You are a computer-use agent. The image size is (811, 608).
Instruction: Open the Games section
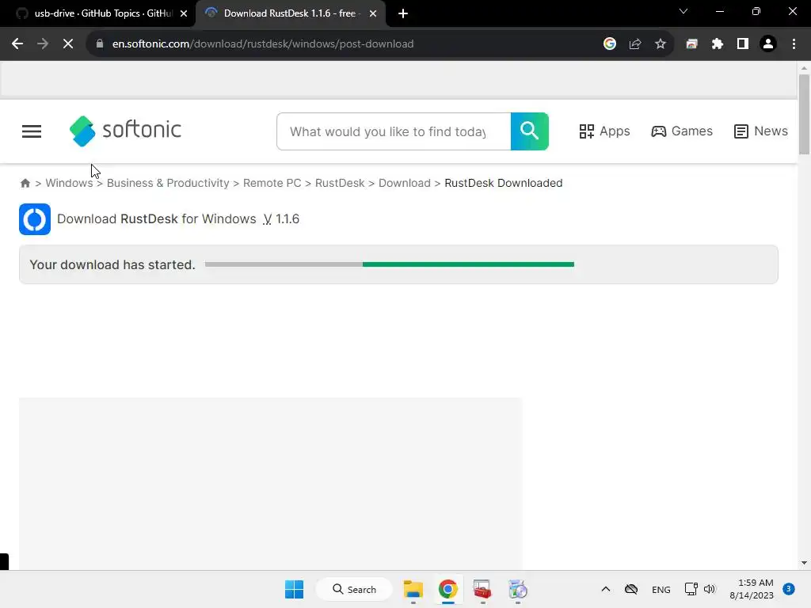(682, 131)
